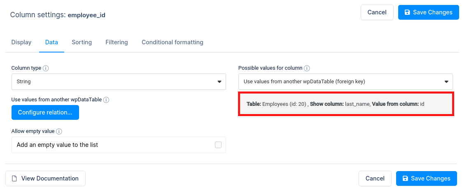462x192 pixels.
Task: Open View Documentation
Action: pos(45,178)
